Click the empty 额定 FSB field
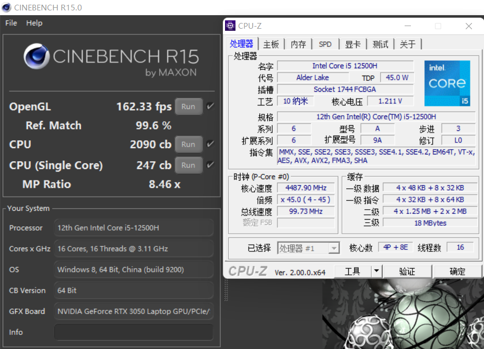Viewport: 484px width, 349px height. [306, 223]
